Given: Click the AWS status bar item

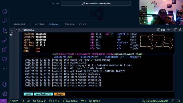Looking at the screenshot, I should [83, 101].
